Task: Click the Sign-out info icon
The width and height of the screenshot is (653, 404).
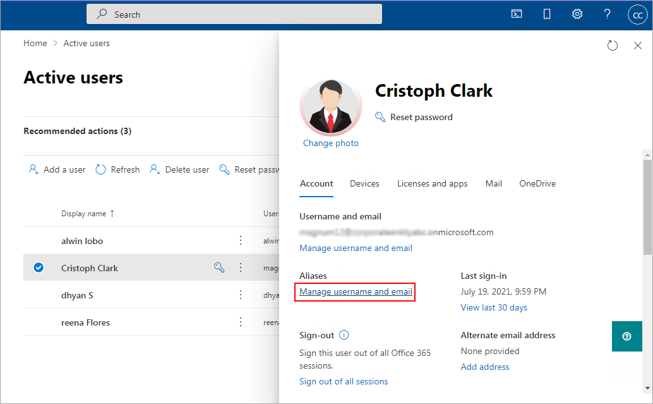Action: click(x=344, y=335)
